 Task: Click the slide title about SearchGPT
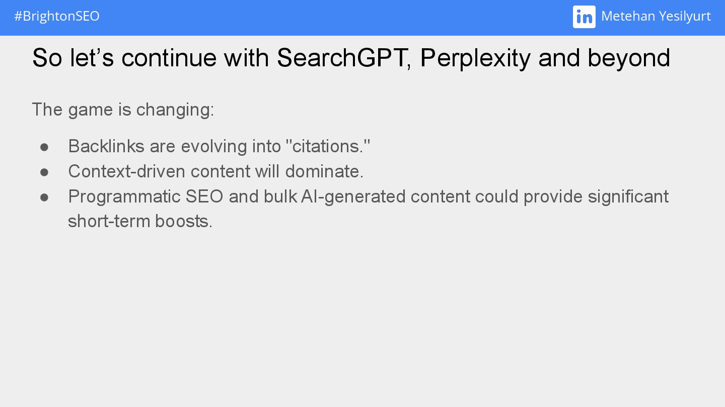pos(351,58)
